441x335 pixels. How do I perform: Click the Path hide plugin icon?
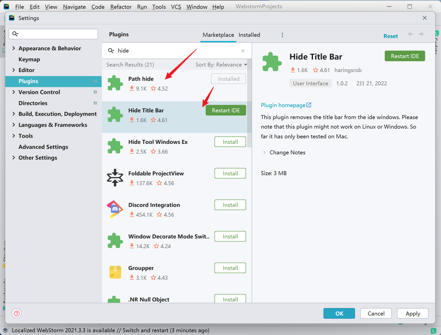coord(115,83)
